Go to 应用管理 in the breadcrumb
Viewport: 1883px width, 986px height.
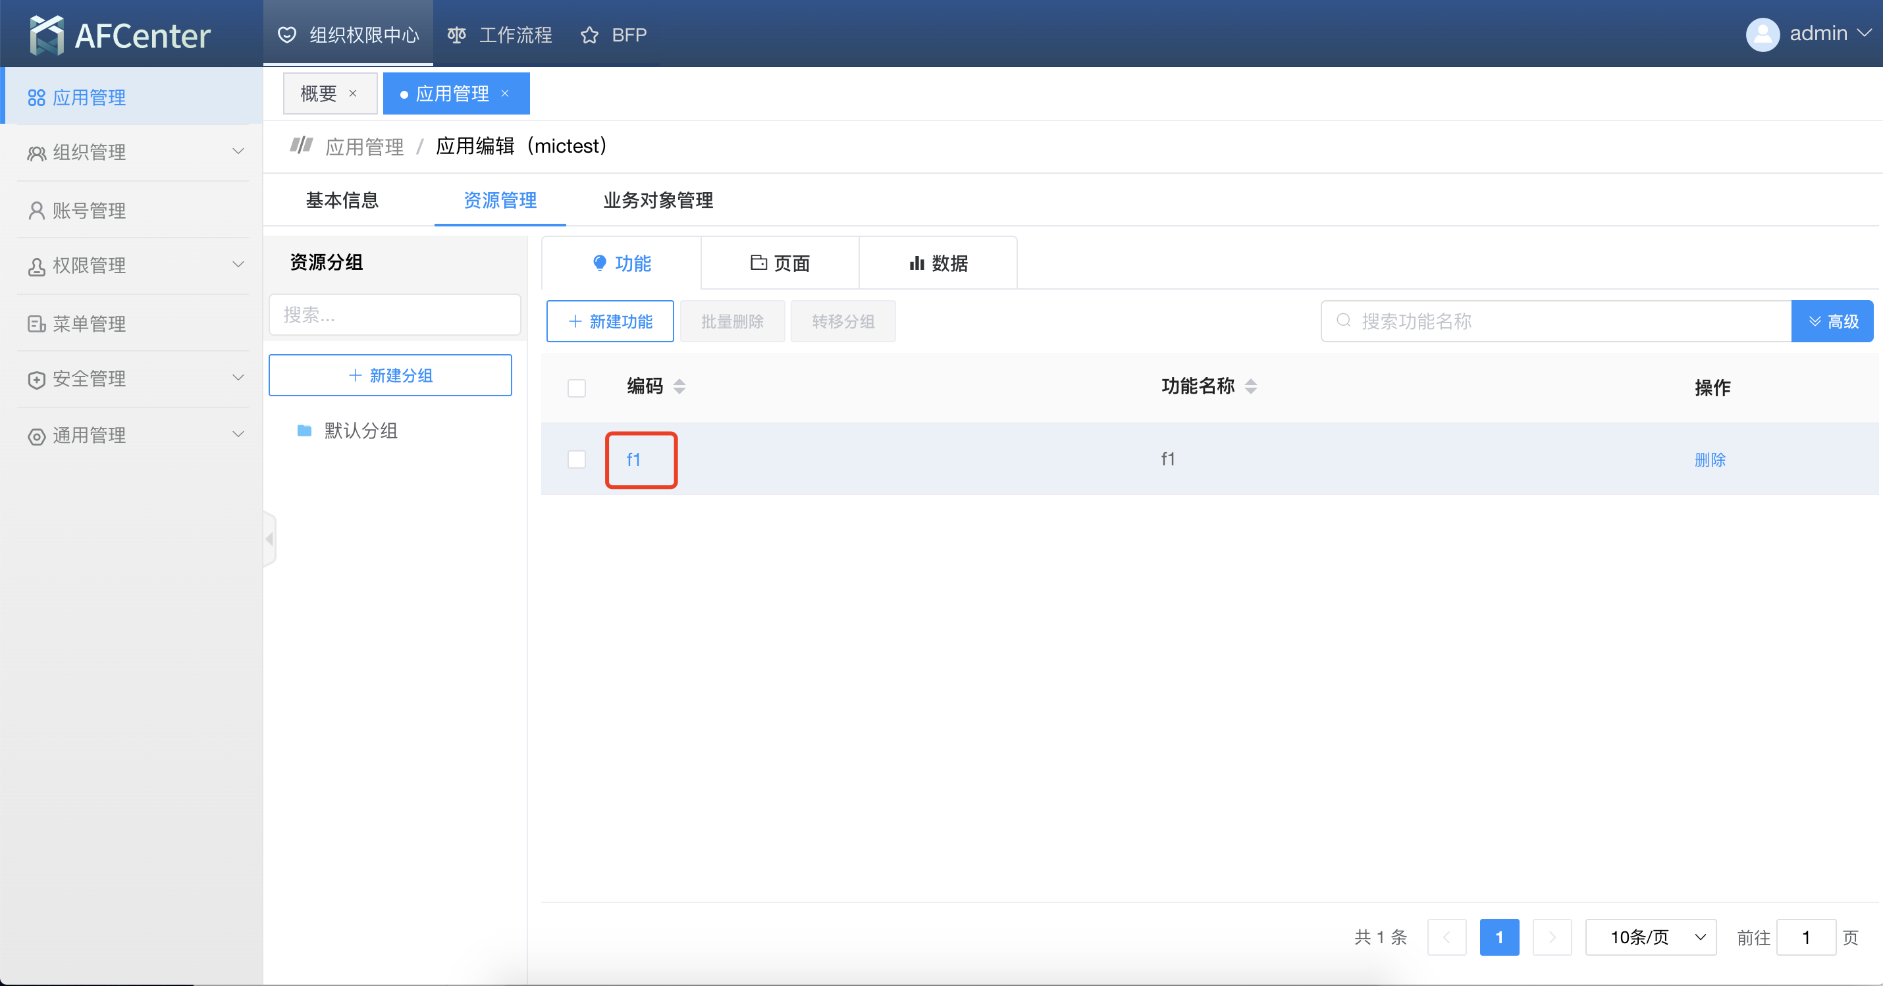(x=364, y=146)
